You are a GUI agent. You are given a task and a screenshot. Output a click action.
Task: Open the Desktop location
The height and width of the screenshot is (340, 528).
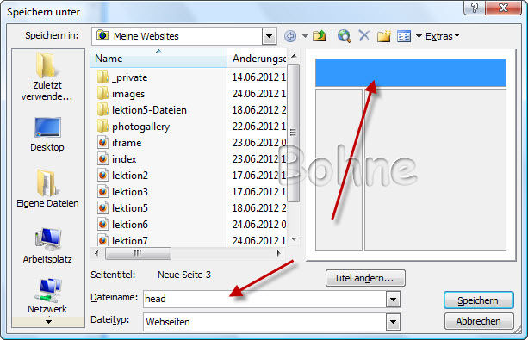point(47,134)
